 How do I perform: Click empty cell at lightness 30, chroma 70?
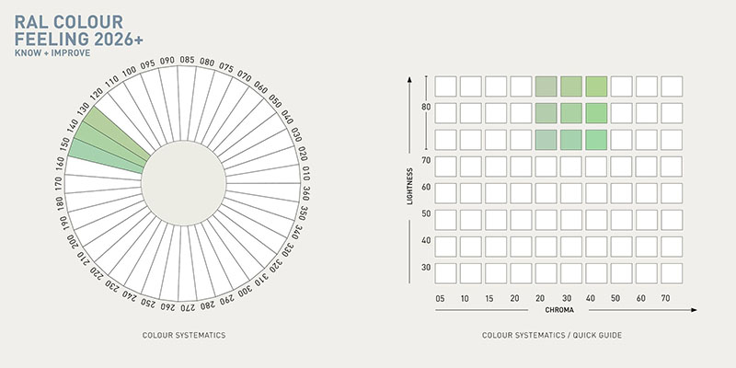click(671, 273)
